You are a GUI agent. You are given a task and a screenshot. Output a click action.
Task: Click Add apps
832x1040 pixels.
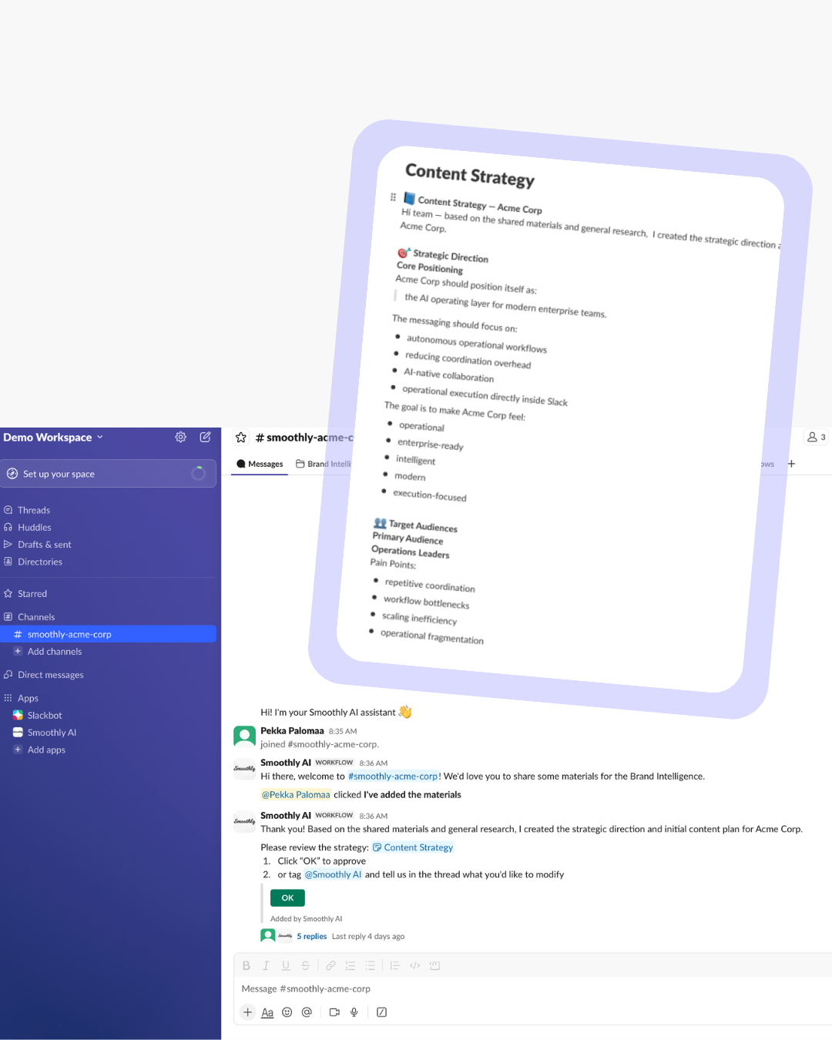coord(46,750)
